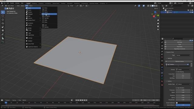Add a Camera from Add menu
This screenshot has height=109, width=194.
coord(33,38)
